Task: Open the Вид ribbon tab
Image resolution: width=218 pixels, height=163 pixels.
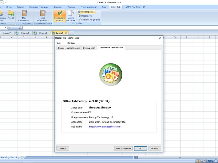Action: point(104,7)
